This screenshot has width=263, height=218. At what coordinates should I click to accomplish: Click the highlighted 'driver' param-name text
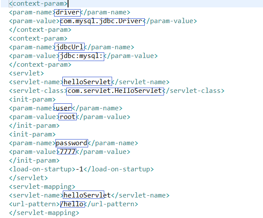[68, 13]
